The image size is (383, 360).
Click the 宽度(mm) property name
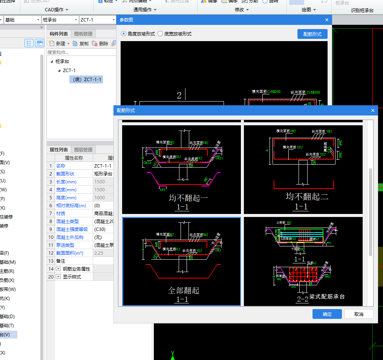pos(66,190)
